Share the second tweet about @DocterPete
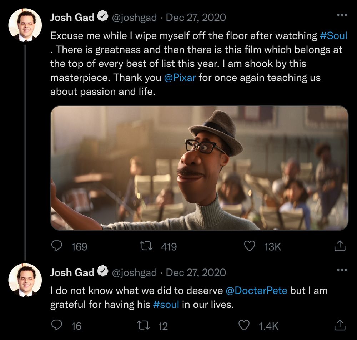This screenshot has width=357, height=340. (340, 326)
